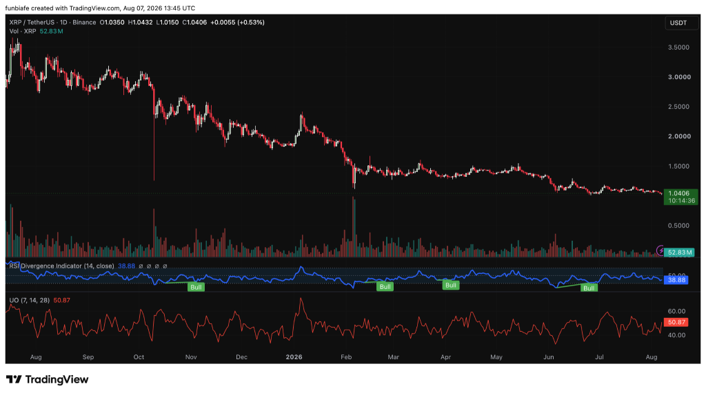Click the teal 52.83M volume label
The width and height of the screenshot is (706, 395).
tap(679, 253)
